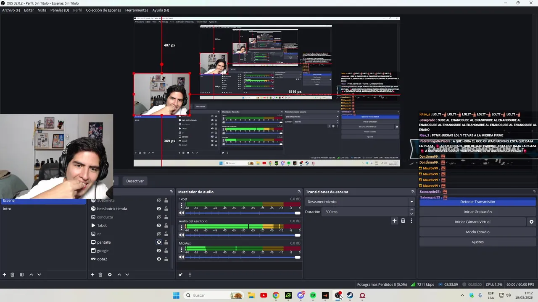Click Iniciar Grabación button
The height and width of the screenshot is (302, 538).
(x=477, y=212)
